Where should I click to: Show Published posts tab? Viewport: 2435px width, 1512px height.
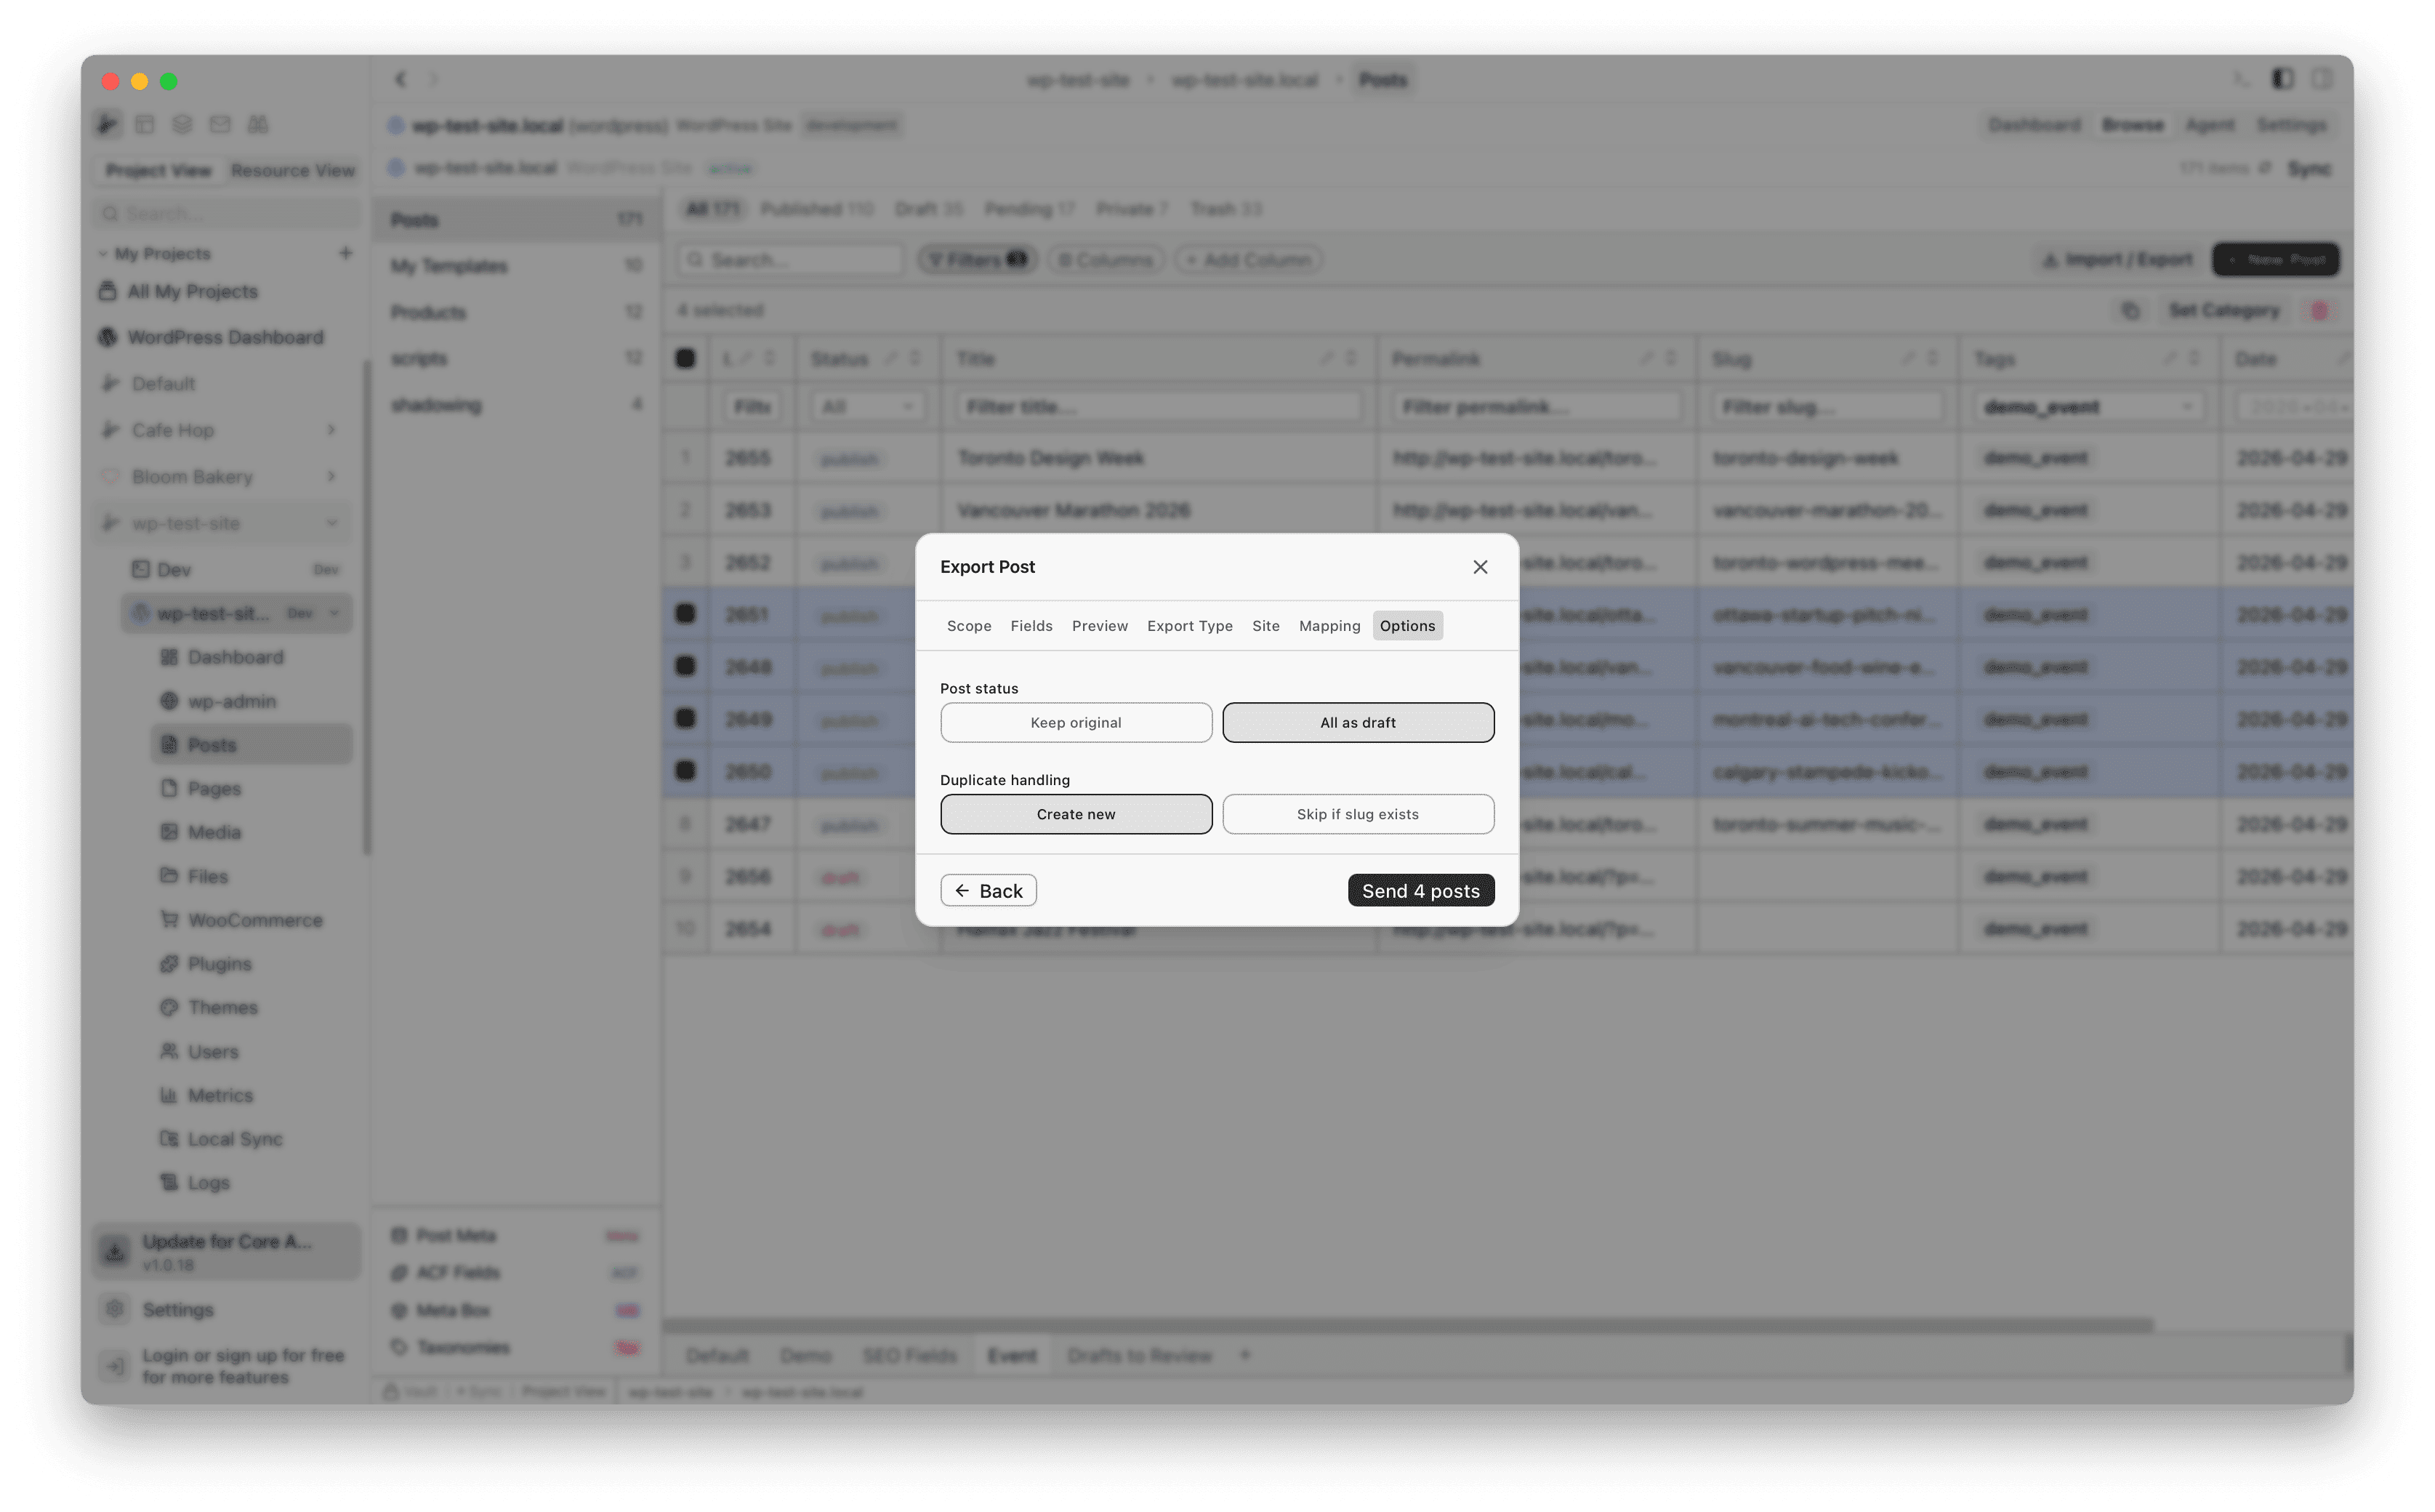click(816, 209)
